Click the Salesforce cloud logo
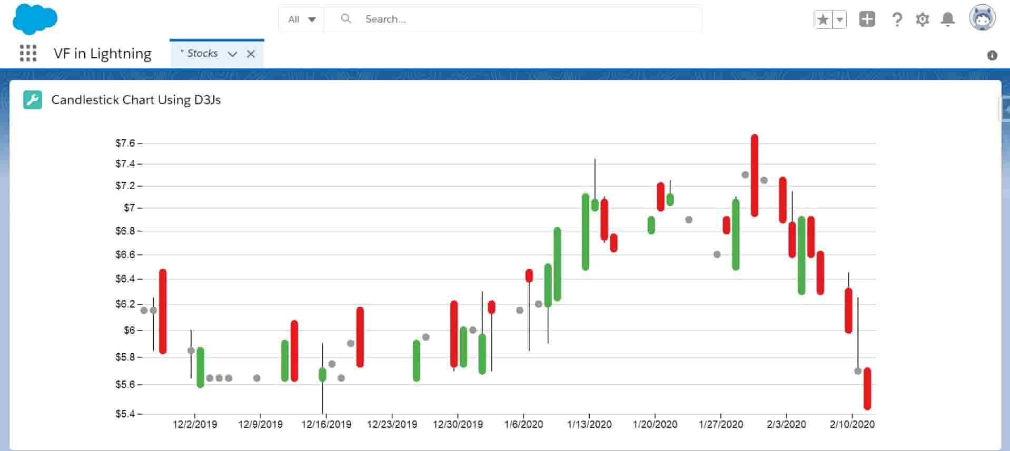The image size is (1010, 451). pos(35,18)
